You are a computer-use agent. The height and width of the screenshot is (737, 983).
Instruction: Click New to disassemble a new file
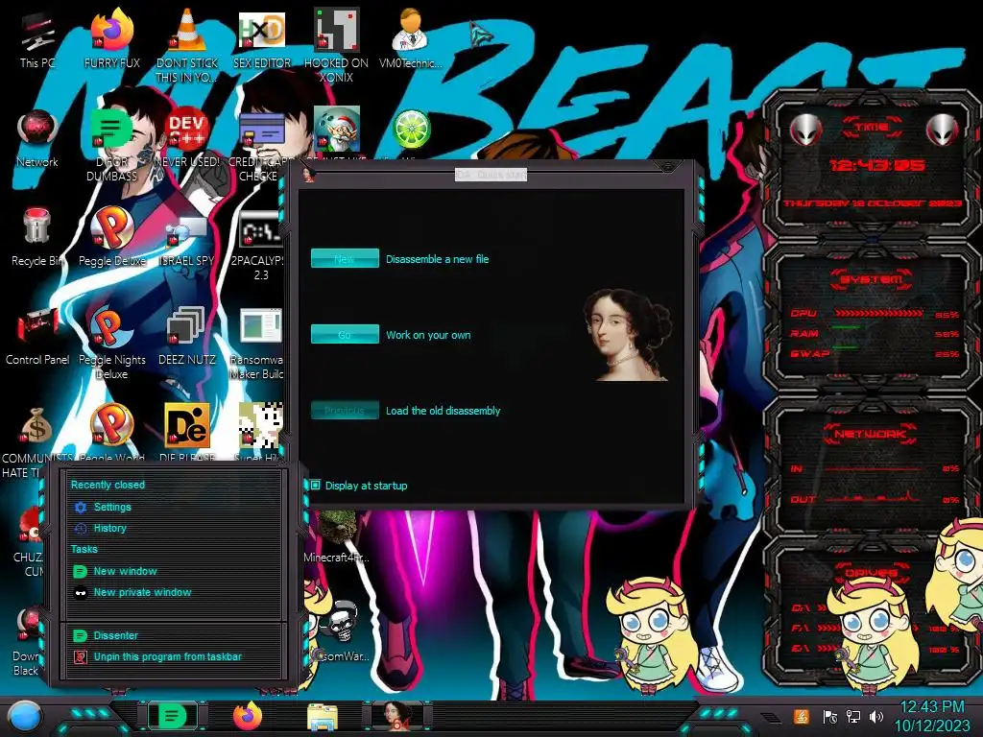coord(345,258)
